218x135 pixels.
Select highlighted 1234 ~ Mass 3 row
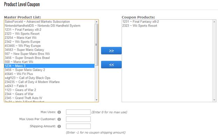pyautogui.click(x=49, y=66)
